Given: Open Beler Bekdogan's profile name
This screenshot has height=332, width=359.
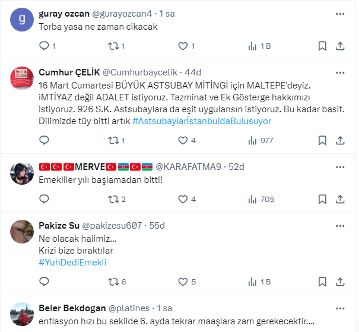Looking at the screenshot, I should click(x=72, y=308).
